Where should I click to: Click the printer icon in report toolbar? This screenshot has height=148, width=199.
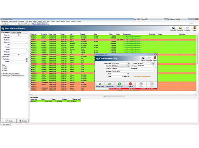tap(173, 28)
